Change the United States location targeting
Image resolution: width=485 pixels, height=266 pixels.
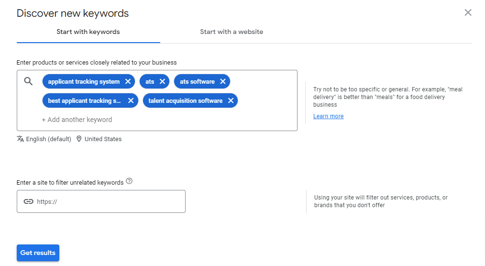click(x=103, y=139)
